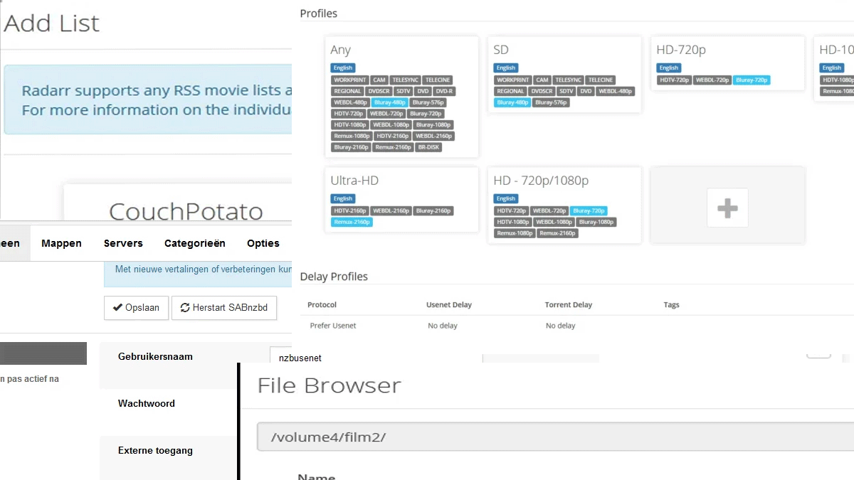Screen dimensions: 854x480
Task: Click the BR-DISK tag in Any profile
Action: point(429,147)
